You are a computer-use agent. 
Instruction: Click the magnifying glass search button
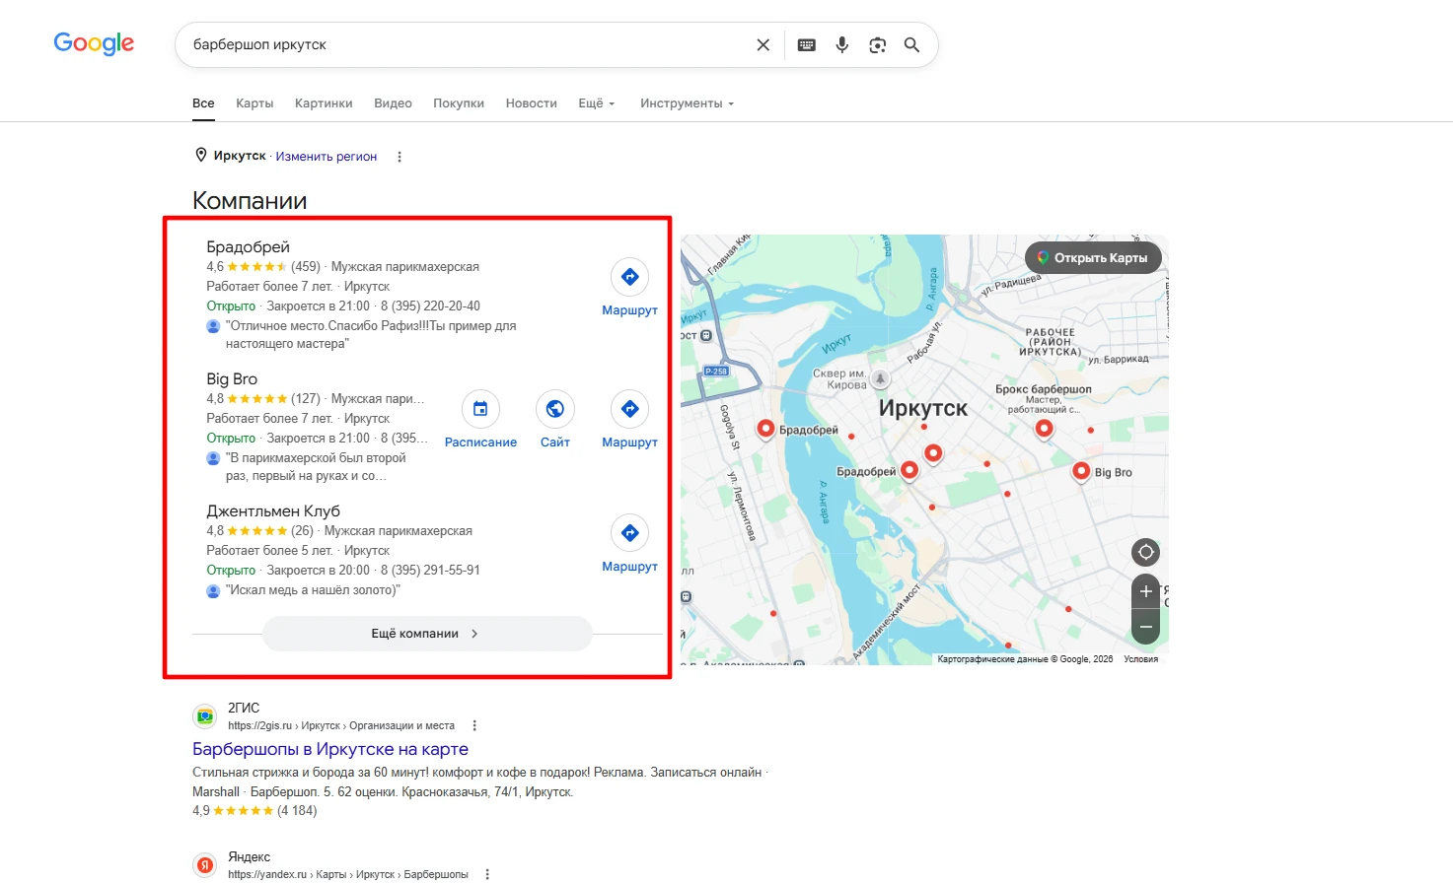point(912,45)
